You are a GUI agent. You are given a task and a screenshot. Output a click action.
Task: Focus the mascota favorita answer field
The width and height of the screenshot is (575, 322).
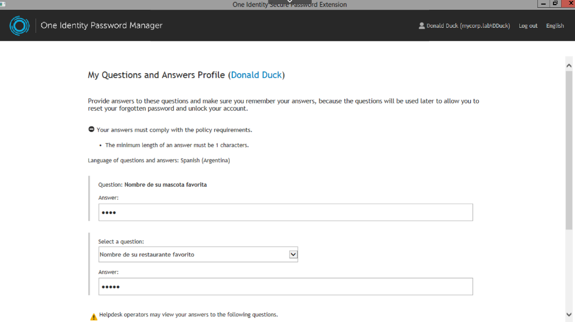pos(285,212)
